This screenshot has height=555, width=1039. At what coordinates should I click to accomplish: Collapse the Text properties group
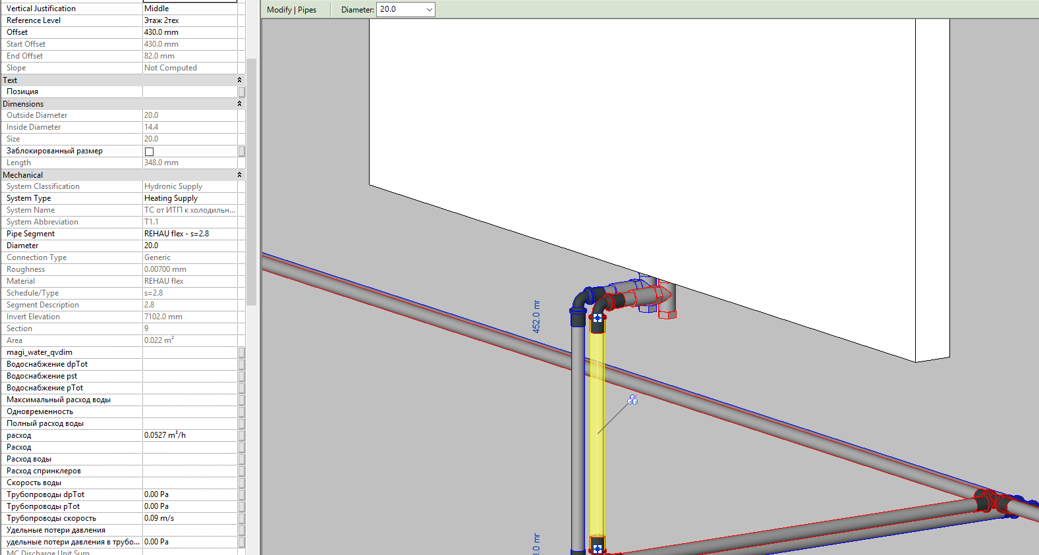tap(239, 80)
